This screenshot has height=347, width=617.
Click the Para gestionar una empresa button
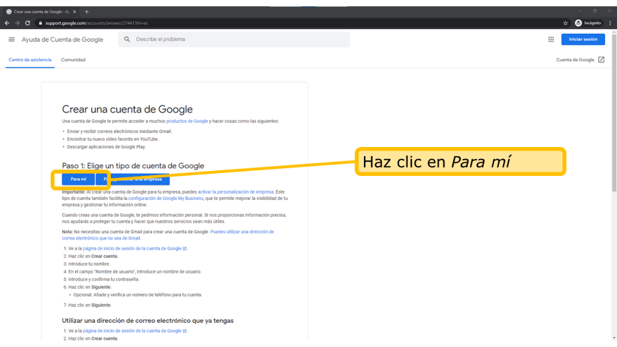[133, 180]
